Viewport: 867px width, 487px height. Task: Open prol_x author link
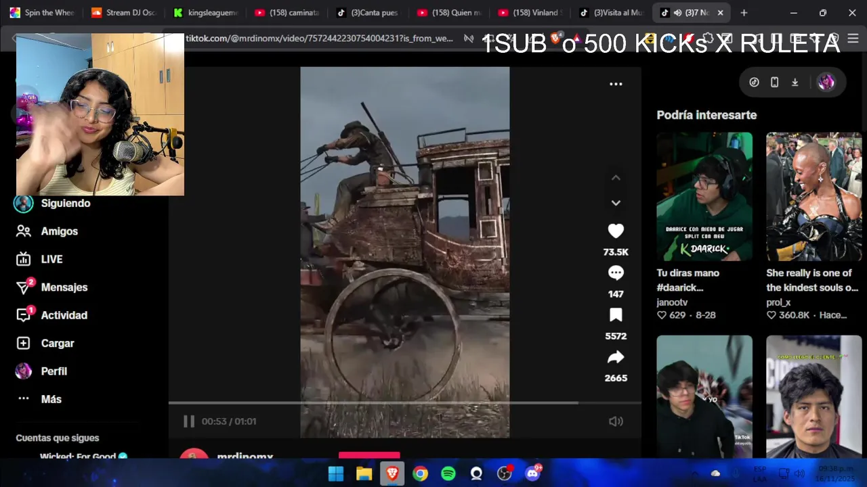[778, 302]
